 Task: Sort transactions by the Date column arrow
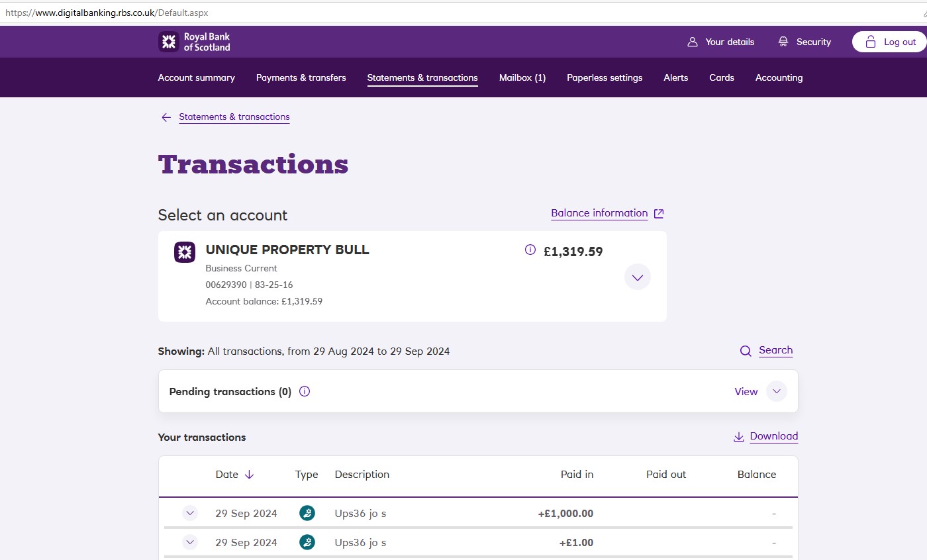pos(249,475)
